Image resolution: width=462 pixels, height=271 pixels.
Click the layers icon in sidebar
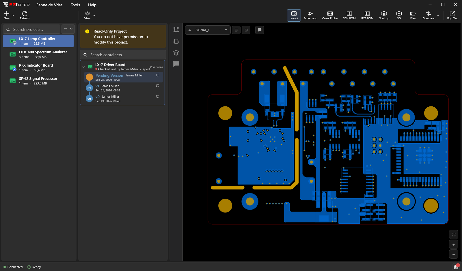click(176, 53)
